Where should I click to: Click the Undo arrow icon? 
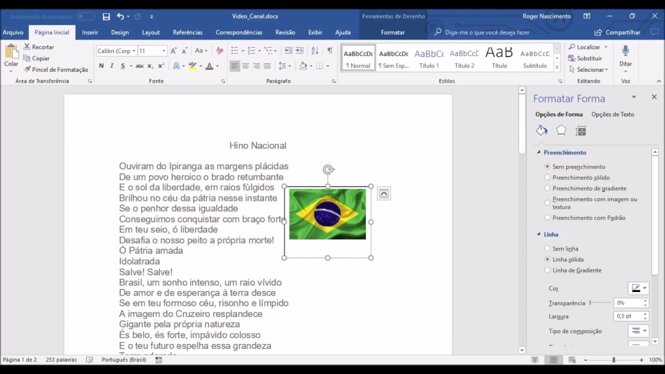click(x=121, y=17)
